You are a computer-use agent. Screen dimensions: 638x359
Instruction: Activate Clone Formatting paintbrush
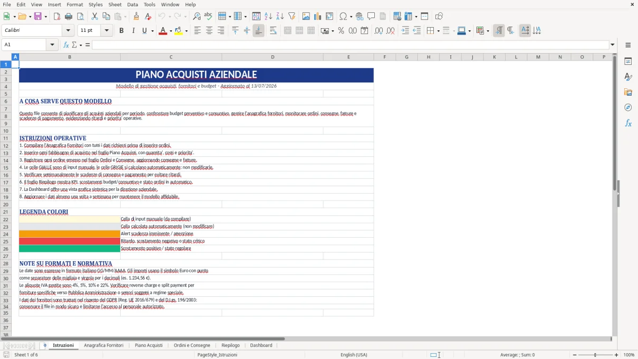pos(136,16)
